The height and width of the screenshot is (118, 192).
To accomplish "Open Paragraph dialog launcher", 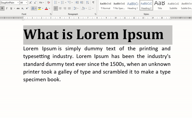I will click(x=95, y=14).
